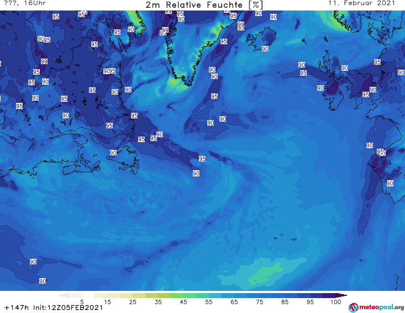
Task: Click the colorbar value "55"
Action: tap(209, 302)
